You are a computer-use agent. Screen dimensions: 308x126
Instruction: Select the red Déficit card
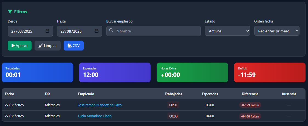[270, 72]
